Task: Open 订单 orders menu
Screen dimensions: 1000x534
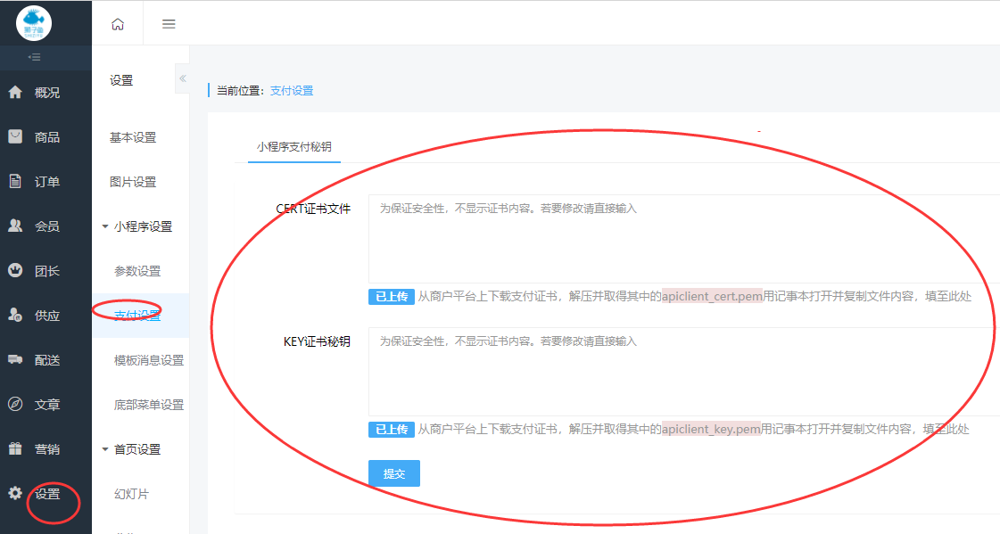Action: pyautogui.click(x=47, y=182)
